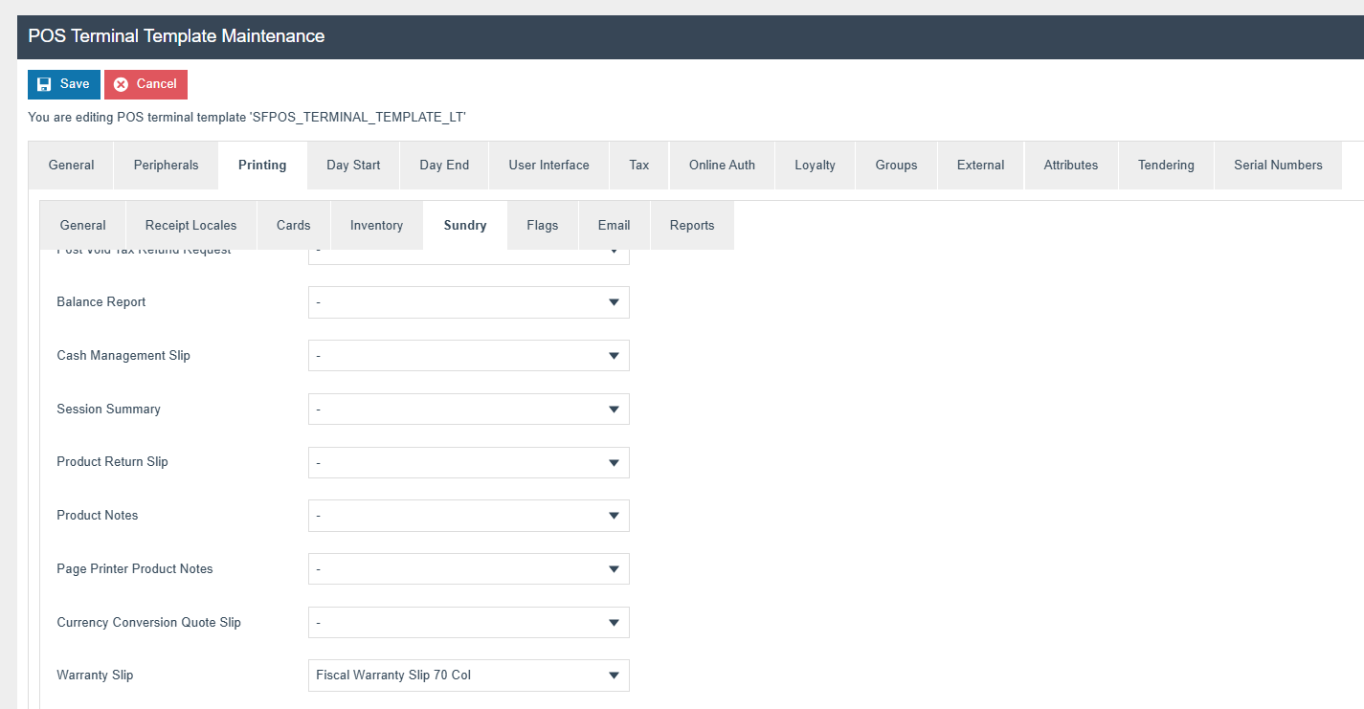The height and width of the screenshot is (709, 1364).
Task: Select the Online Auth tab
Action: pyautogui.click(x=722, y=166)
